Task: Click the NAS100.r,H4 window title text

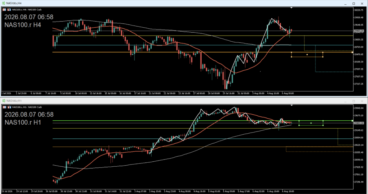Action: [14, 3]
